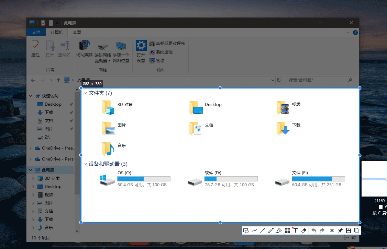Screen dimensions: 387x249
Task: Unpin 下载 from 快速访问
Action: pyautogui.click(x=71, y=112)
